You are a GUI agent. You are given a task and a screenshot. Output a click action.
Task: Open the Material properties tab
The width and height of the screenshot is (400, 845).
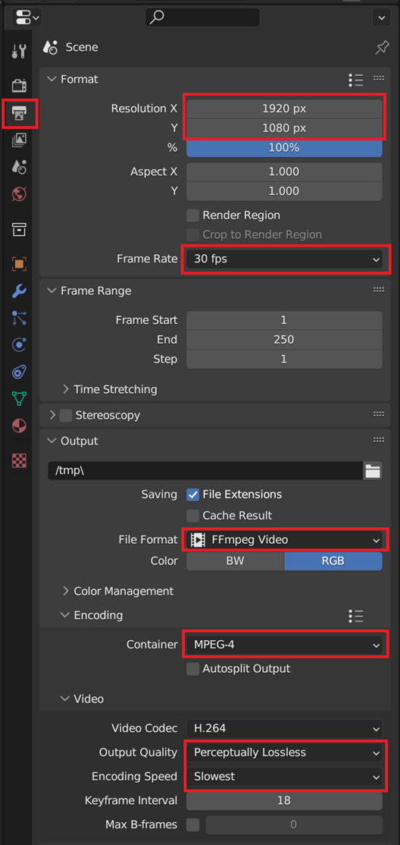point(19,426)
